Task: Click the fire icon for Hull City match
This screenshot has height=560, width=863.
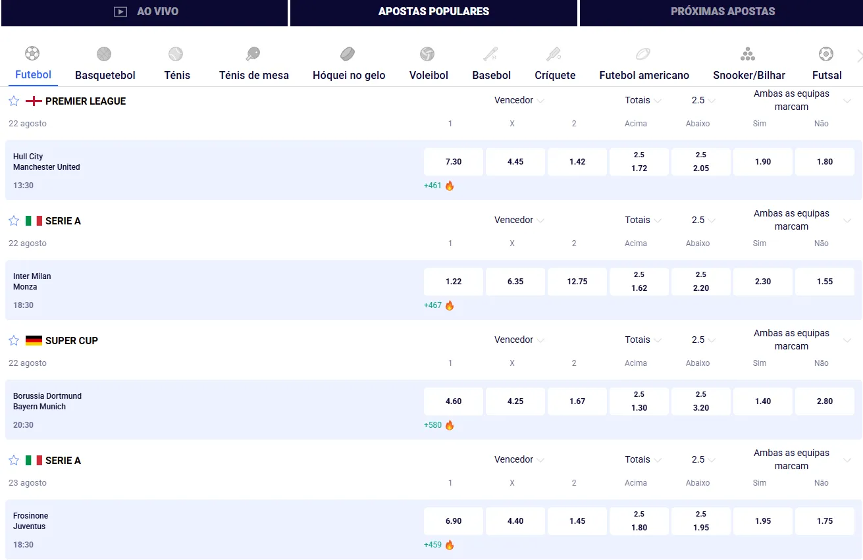Action: [450, 186]
